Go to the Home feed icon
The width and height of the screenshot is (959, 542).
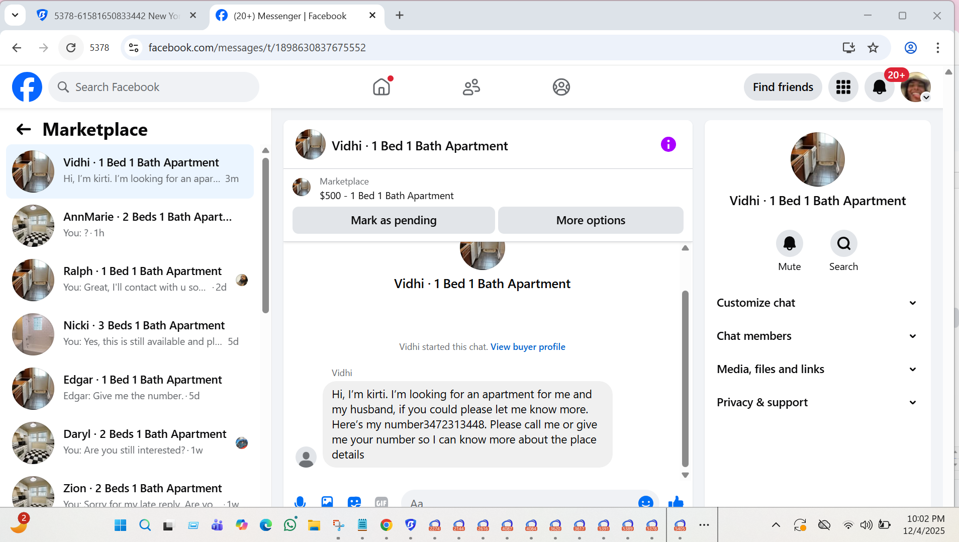pyautogui.click(x=382, y=87)
